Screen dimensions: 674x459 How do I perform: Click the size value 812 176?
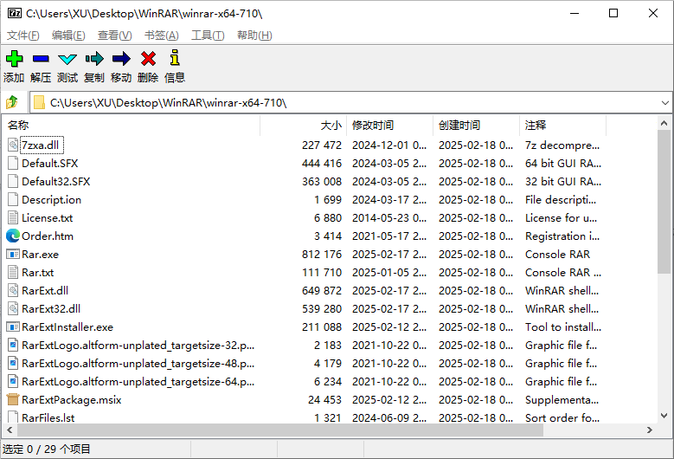(x=322, y=255)
